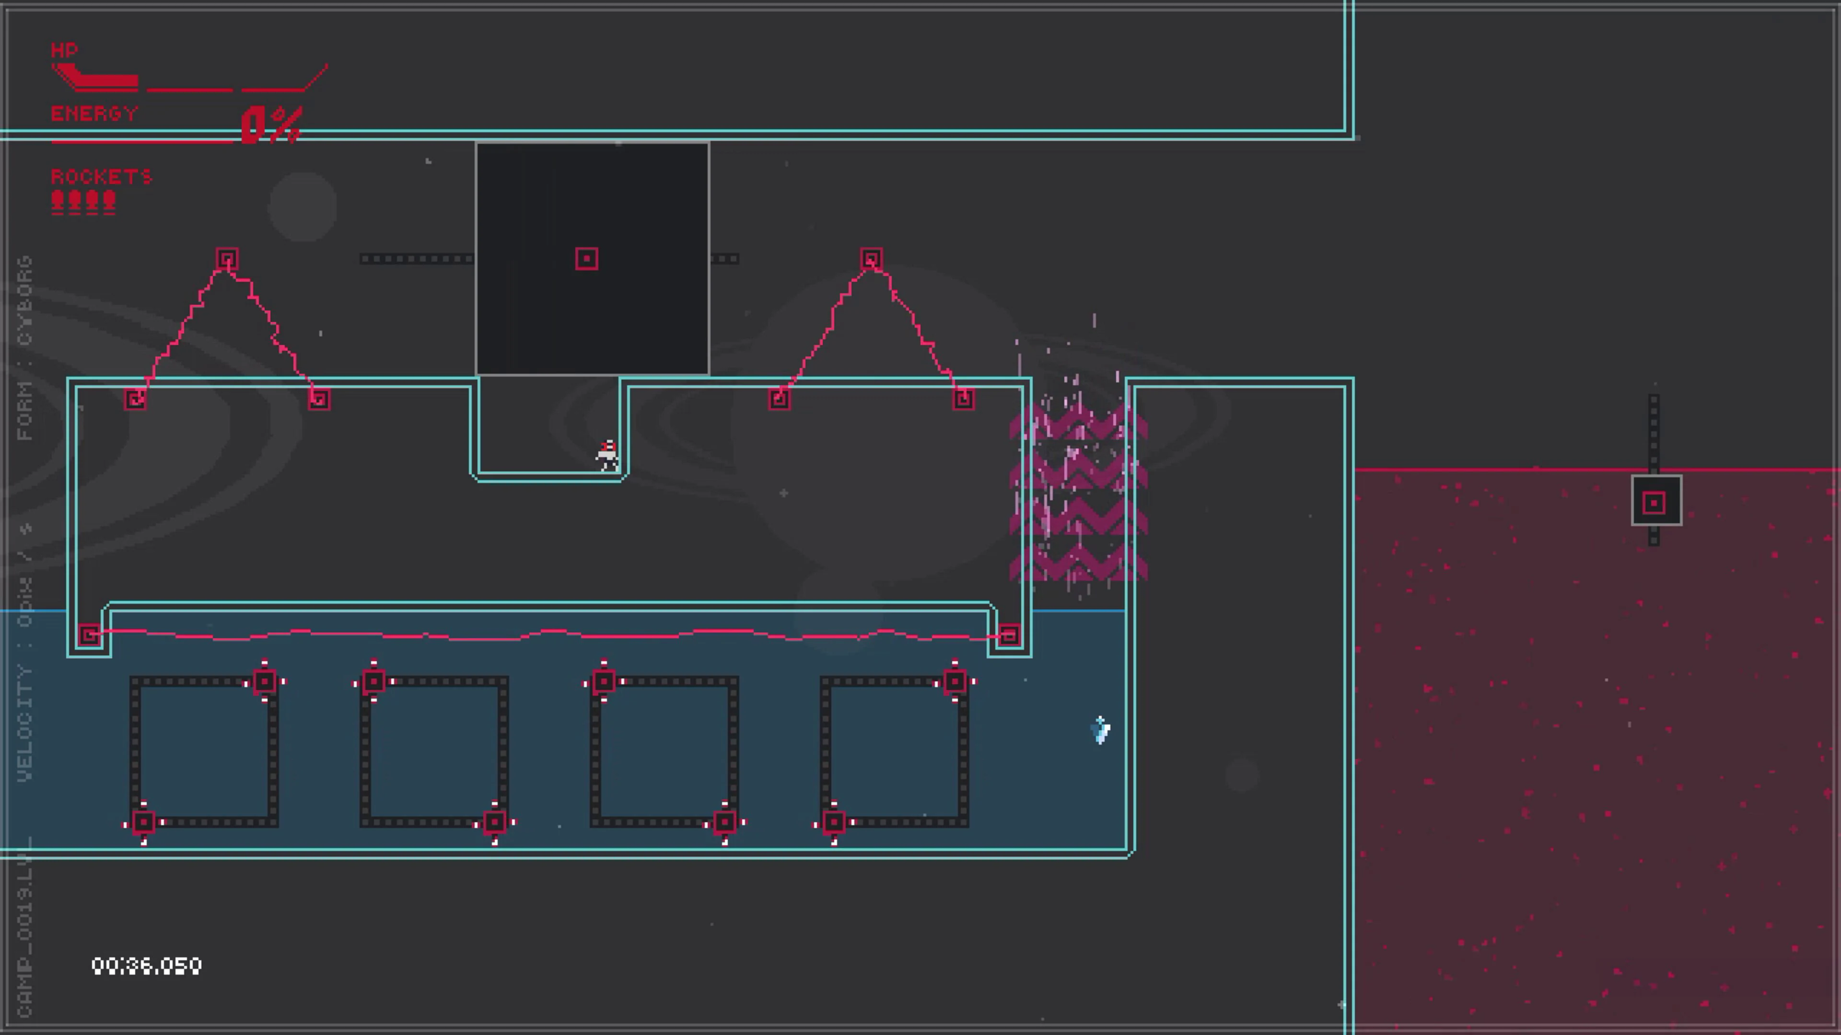Toggle the bottom-left mine of the rightmost underwater square
1841x1035 pixels.
click(x=833, y=823)
